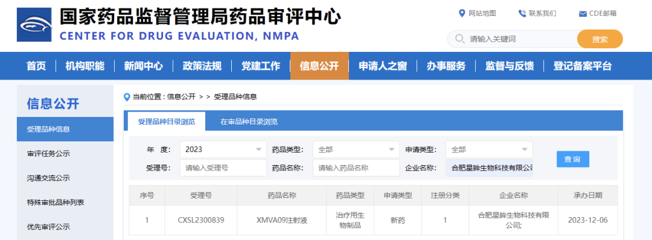652x240 pixels.
Task: Switch to 在审品种目录浏览 tab
Action: (x=249, y=122)
